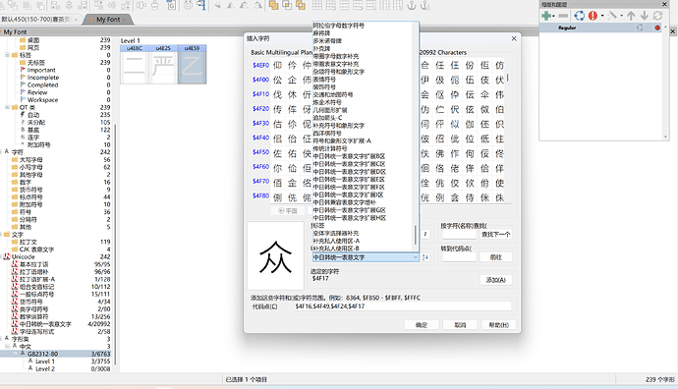Click the 代码点(C) input field
Viewport: 678px width, 389px height.
(403, 306)
